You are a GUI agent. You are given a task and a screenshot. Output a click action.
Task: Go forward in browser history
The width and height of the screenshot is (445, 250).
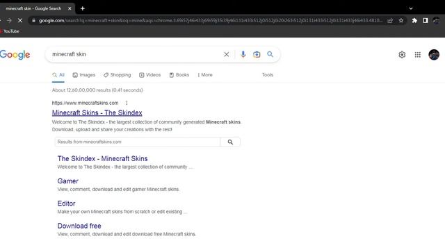(9, 20)
